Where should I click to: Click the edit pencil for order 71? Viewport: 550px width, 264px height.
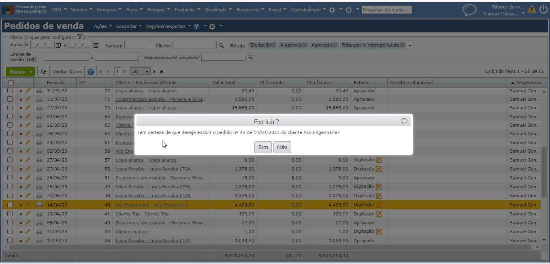coord(28,99)
